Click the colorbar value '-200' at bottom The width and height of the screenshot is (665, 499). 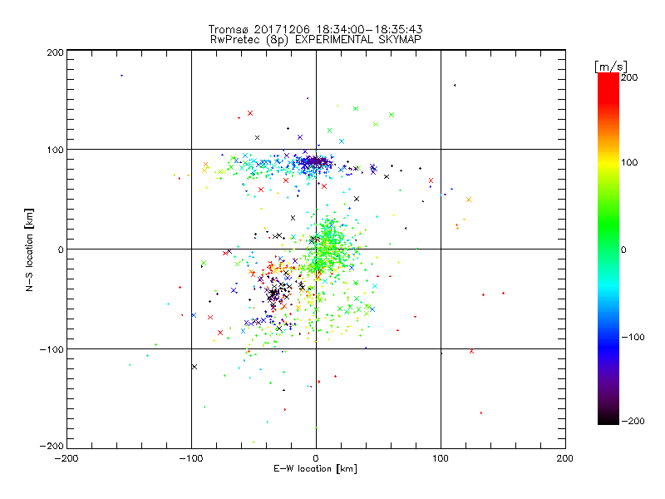(x=633, y=422)
